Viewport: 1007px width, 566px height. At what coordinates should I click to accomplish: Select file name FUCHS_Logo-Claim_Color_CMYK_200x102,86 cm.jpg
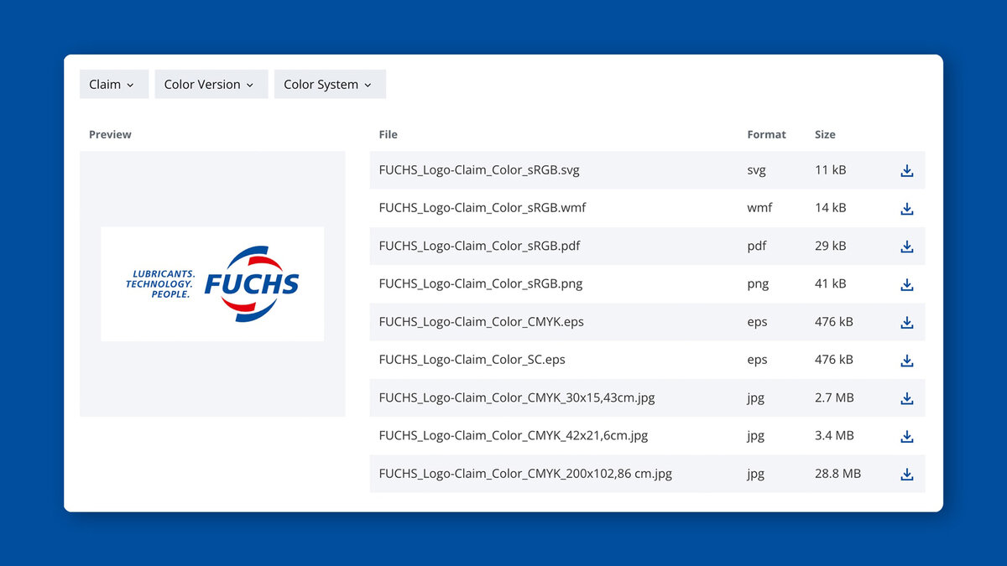(525, 474)
